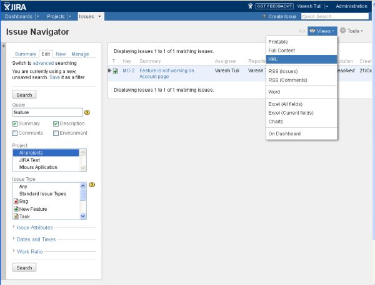Open Charts from Views menu

click(x=302, y=122)
